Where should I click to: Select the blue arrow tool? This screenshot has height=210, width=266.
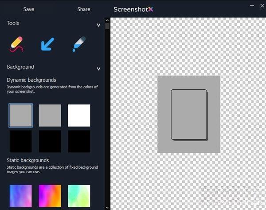[x=47, y=44]
